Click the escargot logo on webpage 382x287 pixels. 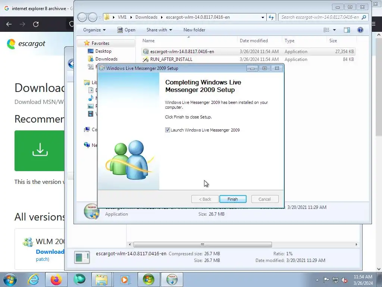(26, 44)
